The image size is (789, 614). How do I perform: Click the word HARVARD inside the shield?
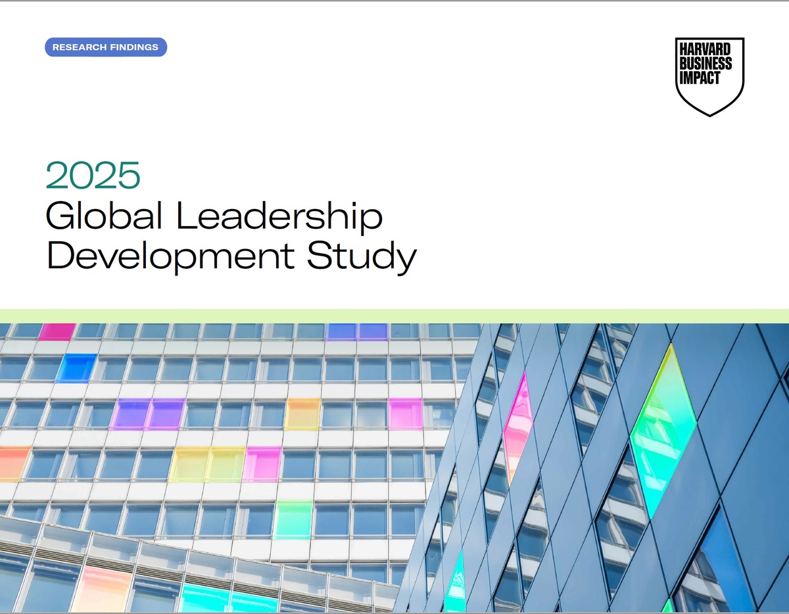tap(707, 50)
